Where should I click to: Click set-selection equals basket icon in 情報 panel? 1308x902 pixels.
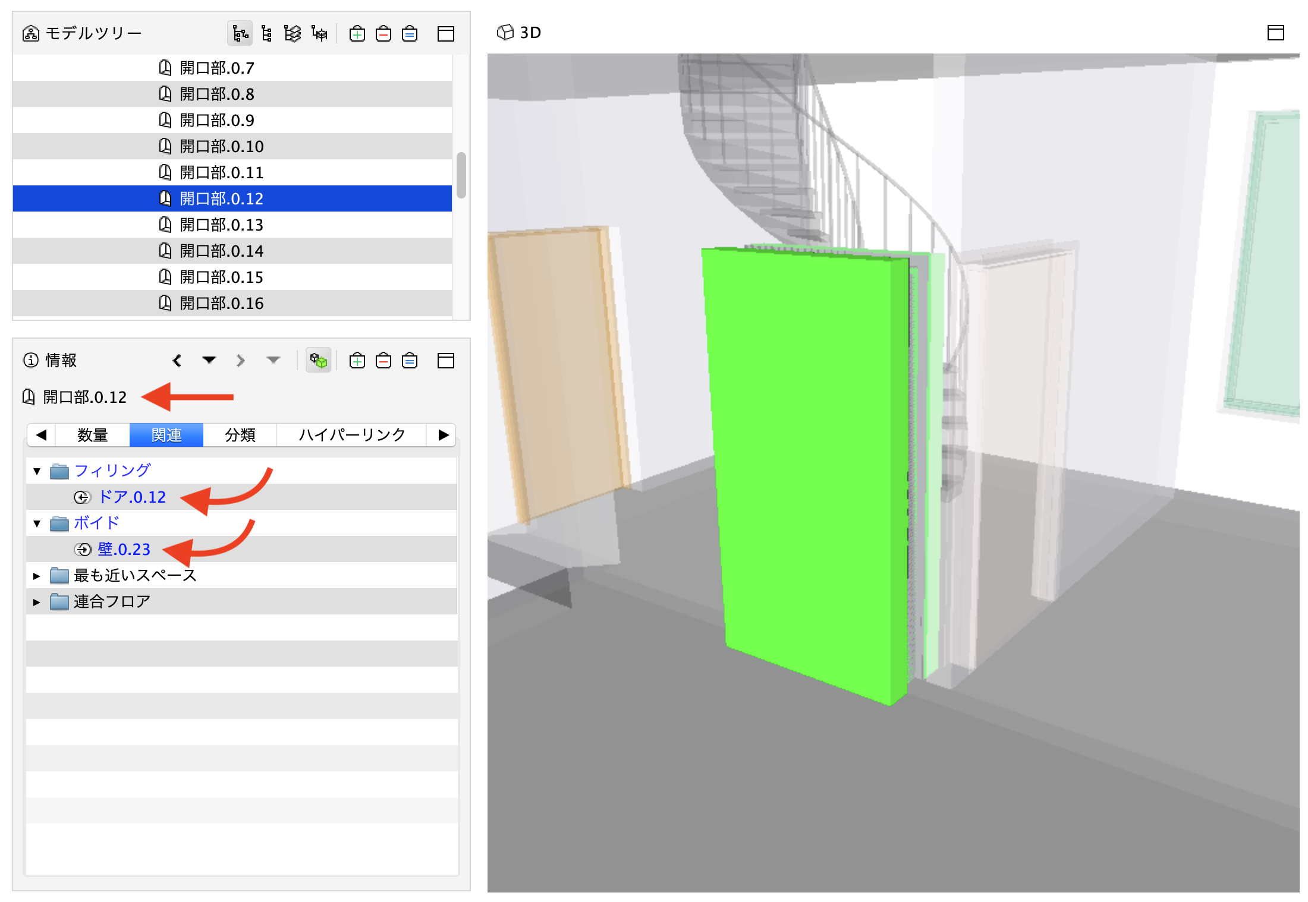(410, 360)
